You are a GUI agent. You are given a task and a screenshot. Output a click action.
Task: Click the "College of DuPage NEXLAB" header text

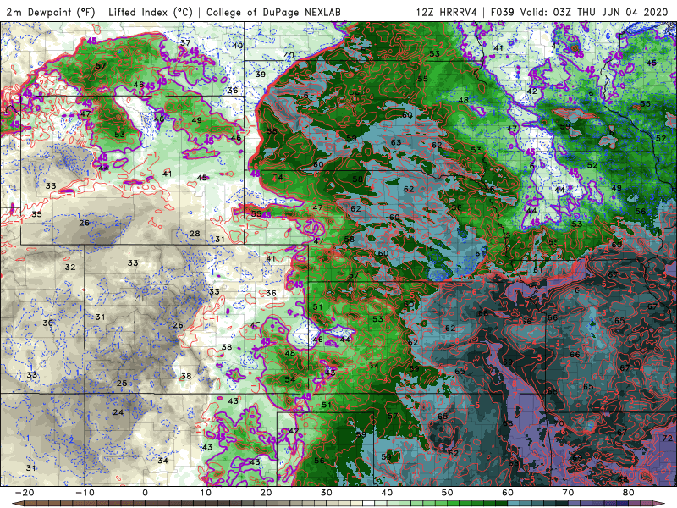pos(273,13)
